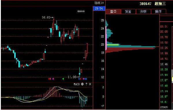Image resolution: width=173 pixels, height=110 pixels.
Task: Select the 19.25 price level
Action: [x=164, y=48]
